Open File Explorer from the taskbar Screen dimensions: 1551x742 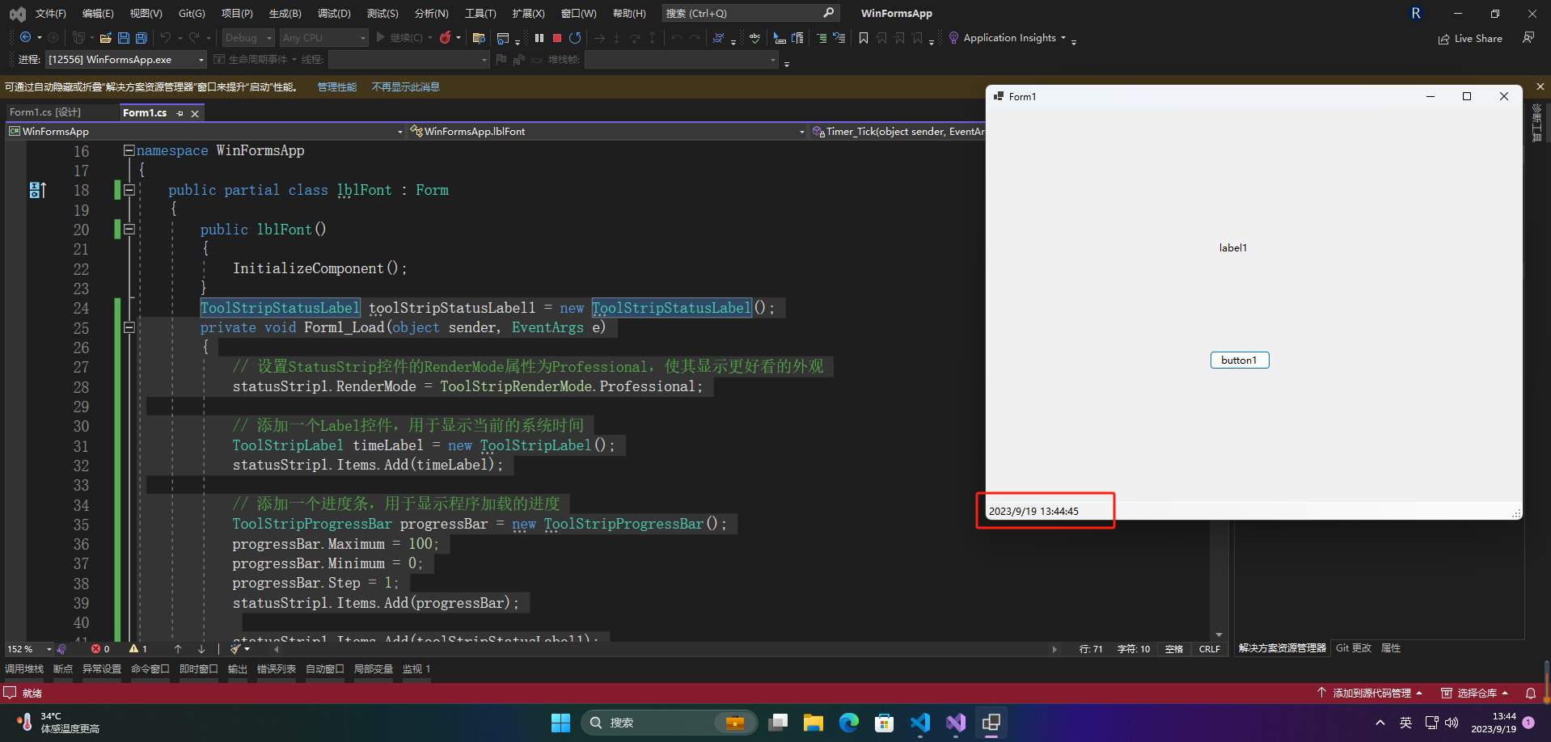(x=814, y=723)
